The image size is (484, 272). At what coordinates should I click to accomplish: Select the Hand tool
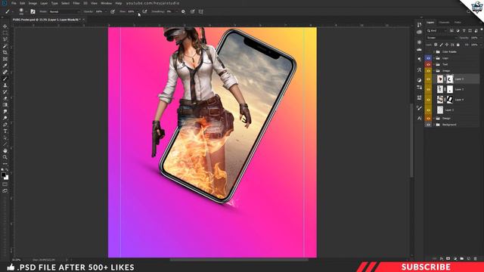coord(5,150)
